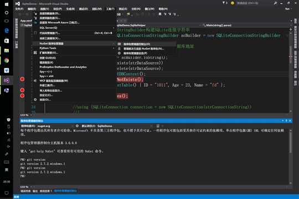Select Package Manager Console bottom tab
Screen dimensions: 299x199
pyautogui.click(x=65, y=191)
